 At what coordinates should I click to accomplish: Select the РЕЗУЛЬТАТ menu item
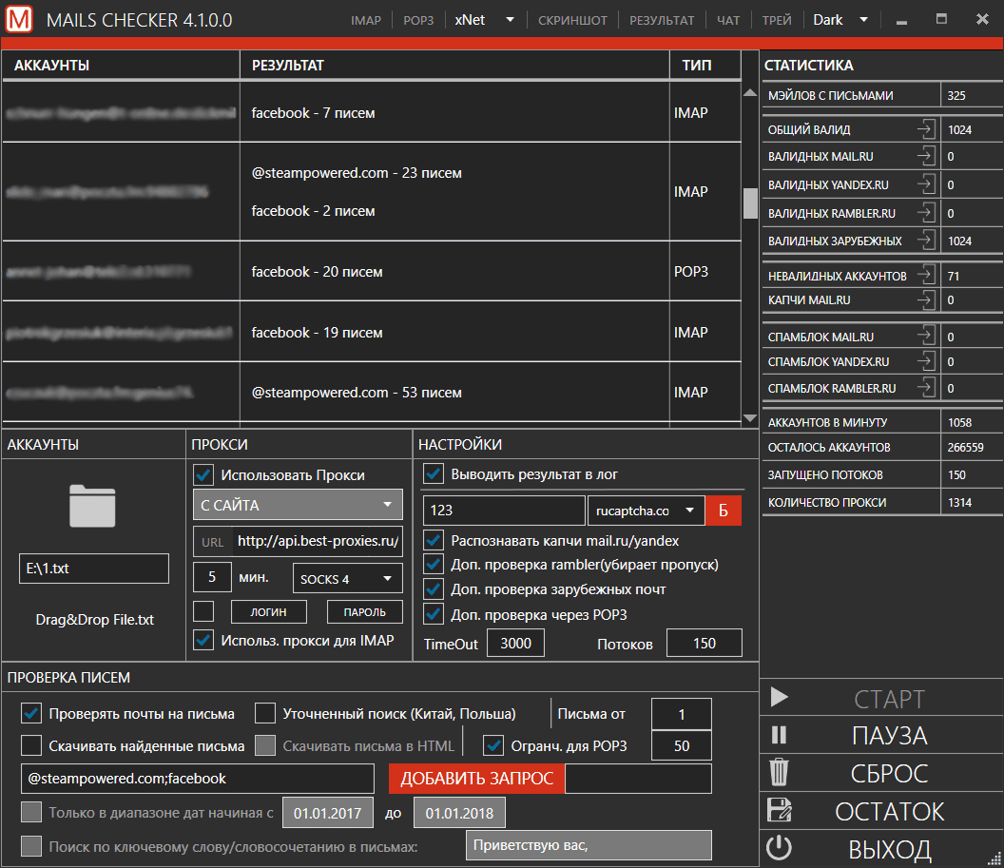point(662,20)
